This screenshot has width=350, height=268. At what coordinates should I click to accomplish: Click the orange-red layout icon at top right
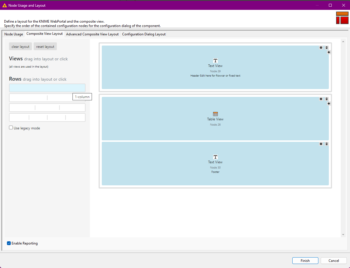click(x=342, y=18)
